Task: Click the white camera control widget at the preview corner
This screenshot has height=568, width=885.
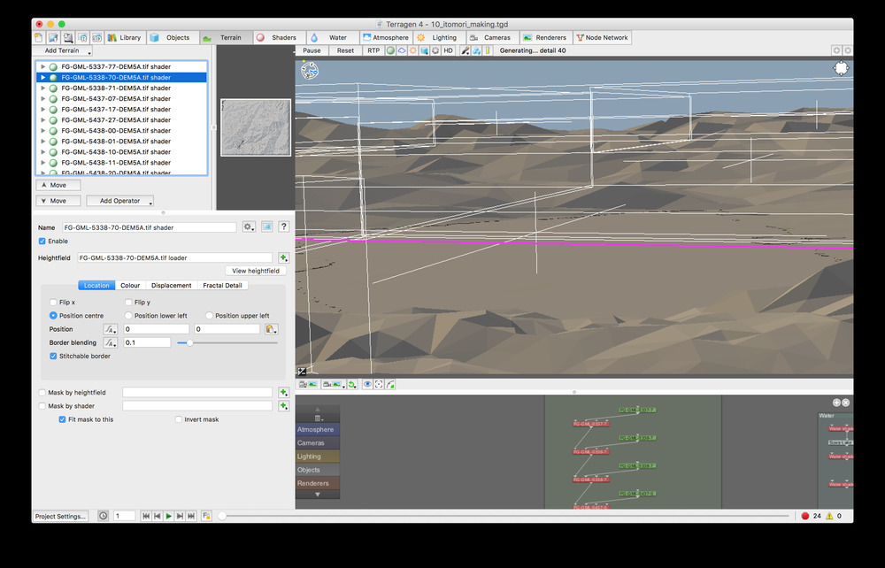Action: (x=841, y=68)
